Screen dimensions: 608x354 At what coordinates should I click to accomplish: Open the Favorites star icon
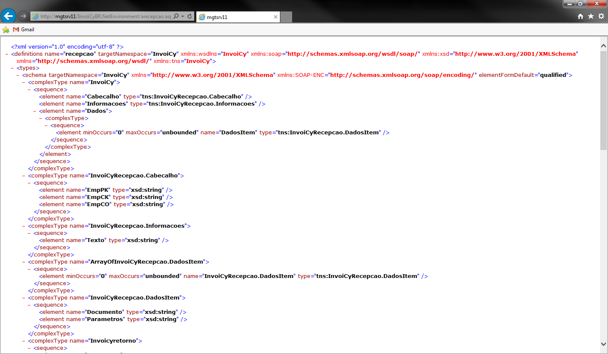coord(591,16)
